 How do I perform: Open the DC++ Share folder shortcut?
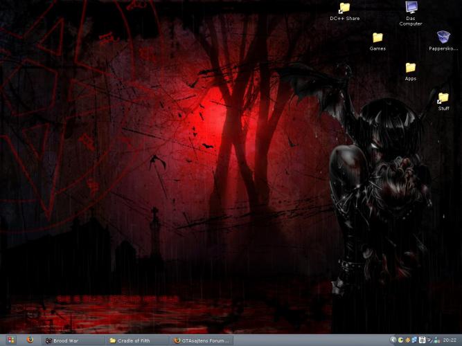coord(344,8)
